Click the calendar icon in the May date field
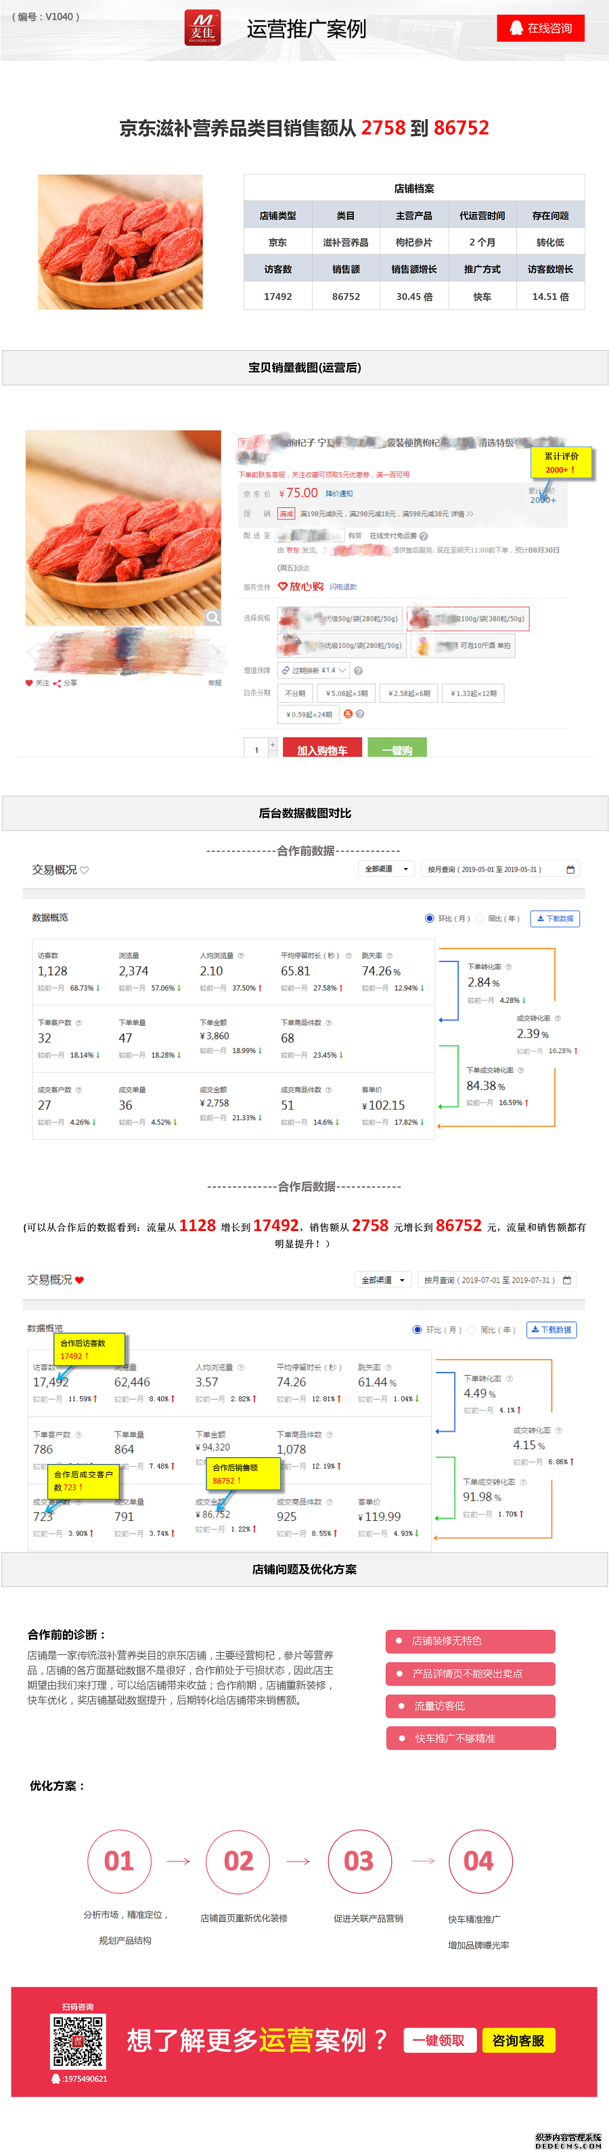Image resolution: width=609 pixels, height=2156 pixels. tap(570, 869)
